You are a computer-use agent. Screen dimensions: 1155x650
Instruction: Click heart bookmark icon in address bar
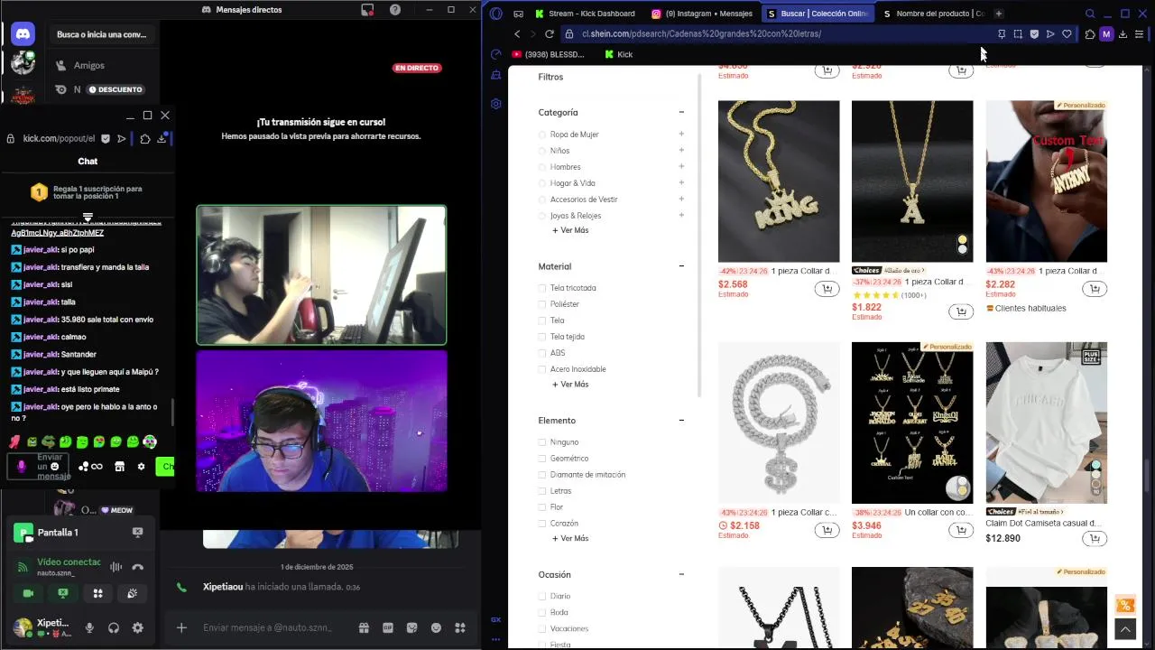pyautogui.click(x=1067, y=34)
